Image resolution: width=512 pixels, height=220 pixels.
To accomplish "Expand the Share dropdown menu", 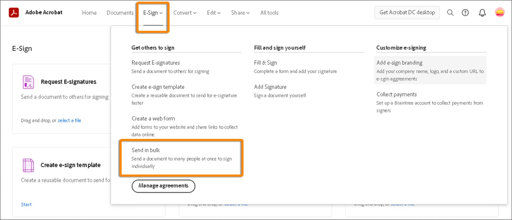I will [240, 13].
